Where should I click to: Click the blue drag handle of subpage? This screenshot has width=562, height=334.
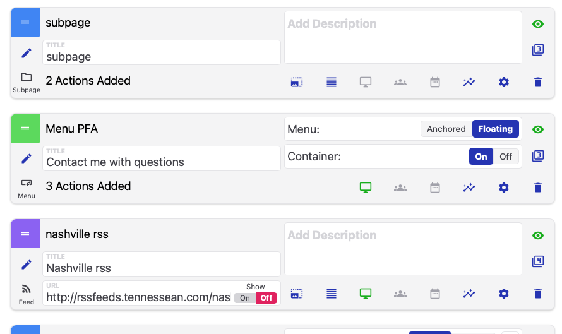(25, 22)
